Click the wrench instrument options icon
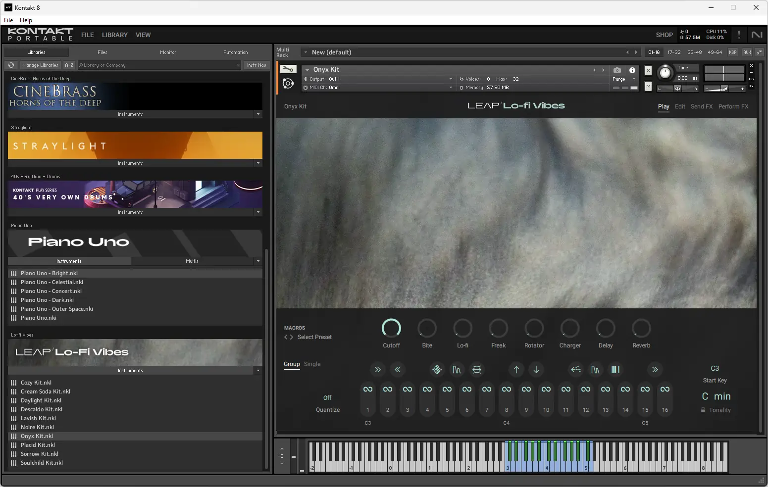 tap(289, 69)
